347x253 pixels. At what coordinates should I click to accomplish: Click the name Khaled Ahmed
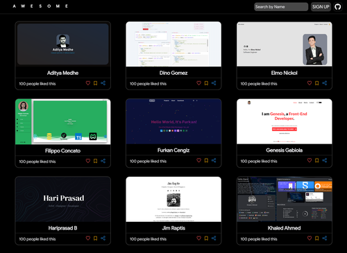tap(285, 228)
